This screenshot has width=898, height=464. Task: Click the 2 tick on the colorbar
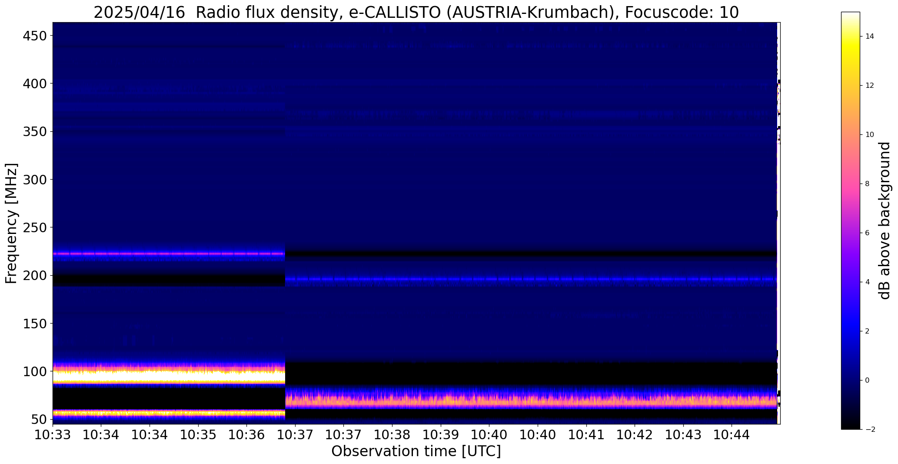868,331
